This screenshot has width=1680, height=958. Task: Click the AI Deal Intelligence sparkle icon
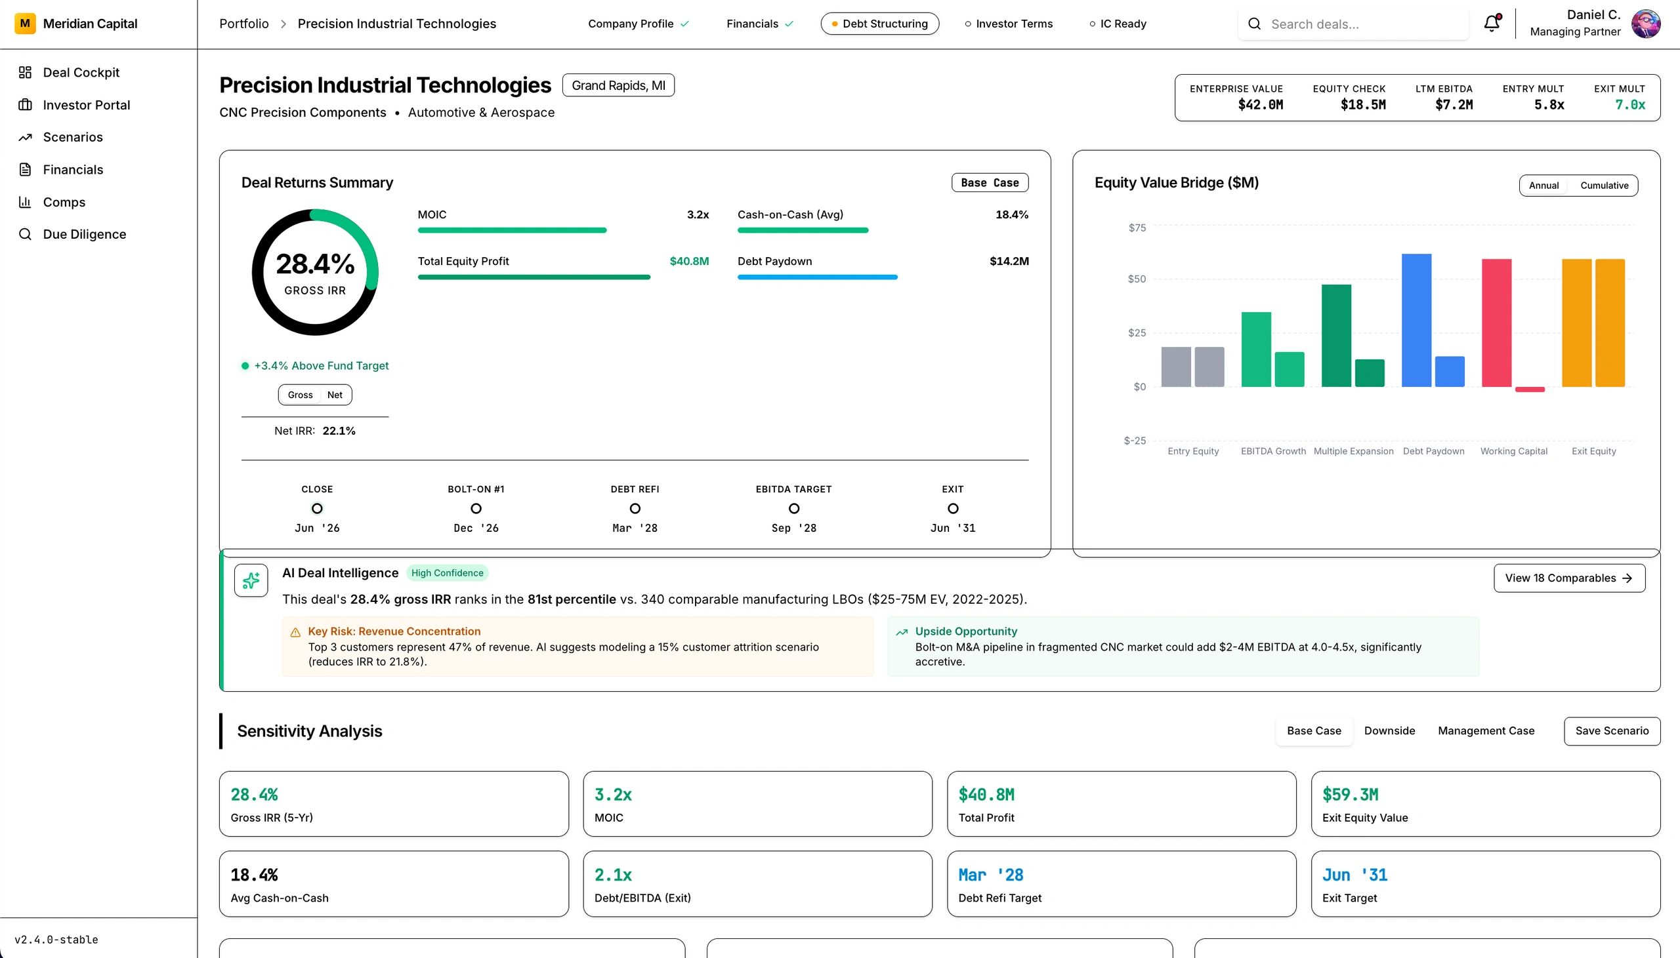point(251,580)
